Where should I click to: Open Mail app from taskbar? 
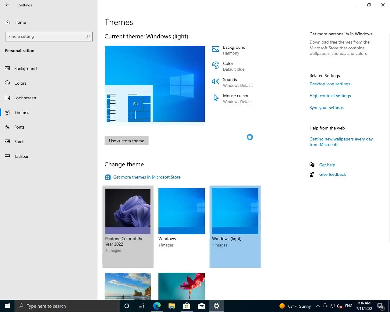tap(201, 306)
